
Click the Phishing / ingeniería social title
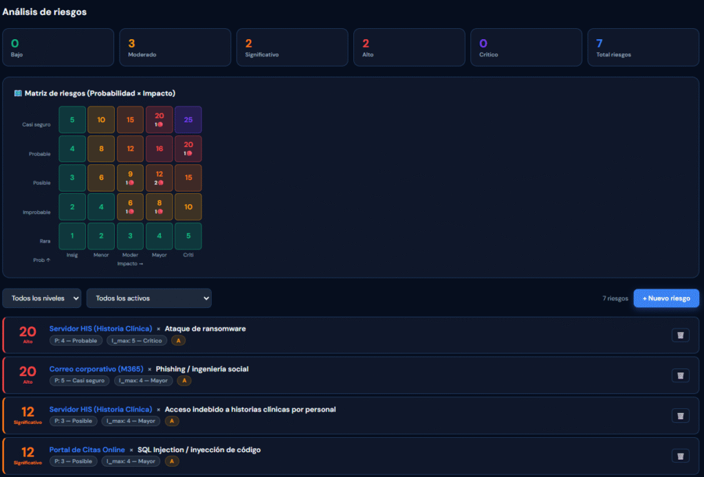coord(202,369)
